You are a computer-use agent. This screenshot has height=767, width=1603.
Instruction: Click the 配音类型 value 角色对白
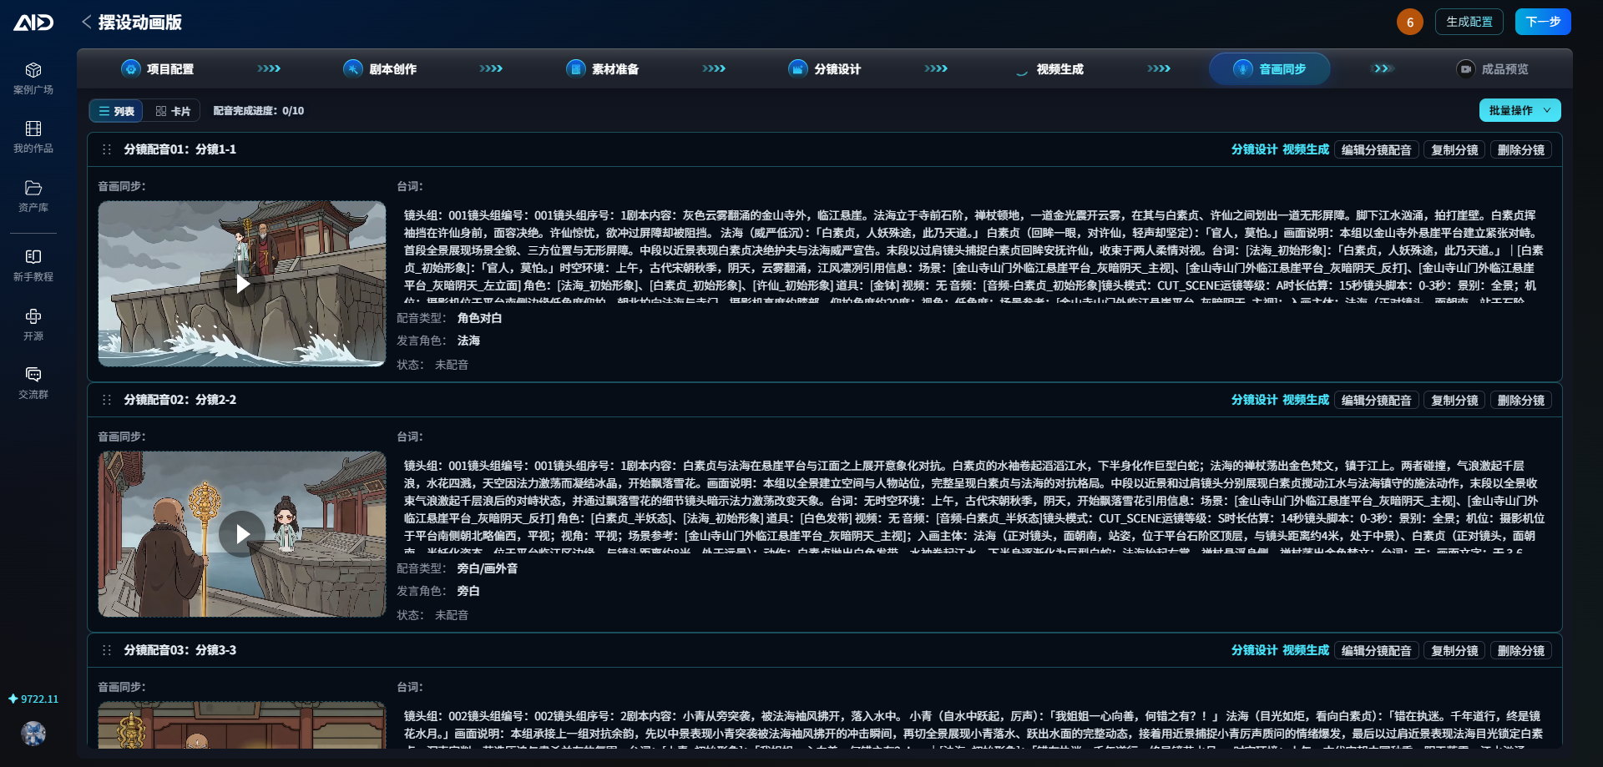[x=479, y=318]
